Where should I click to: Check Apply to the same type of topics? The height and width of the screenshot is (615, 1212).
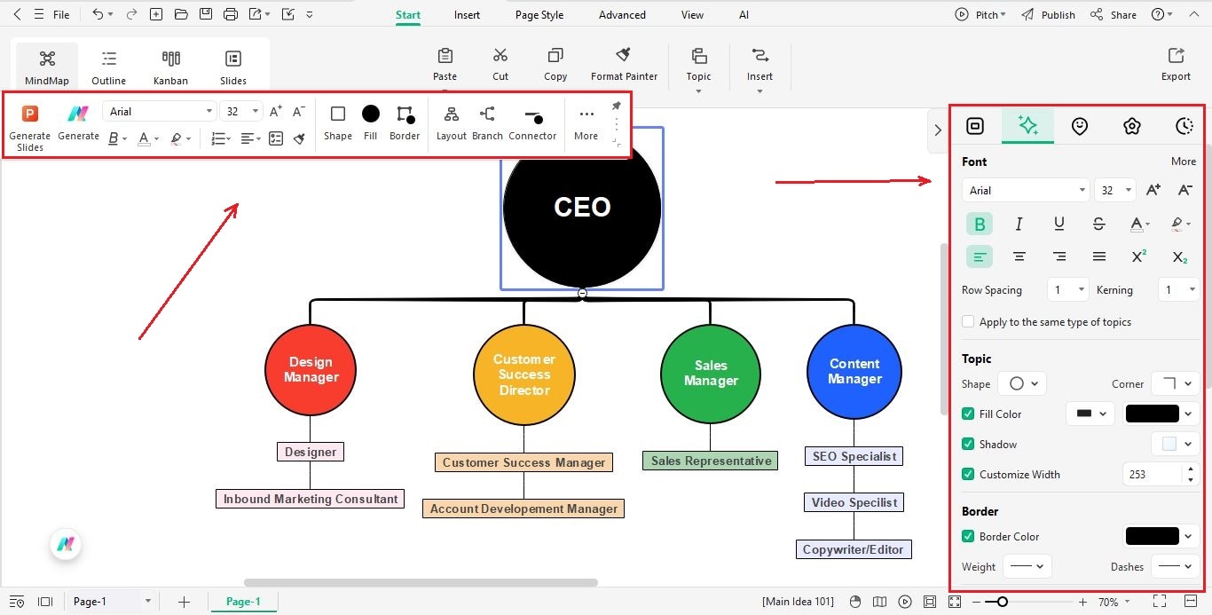pos(968,321)
